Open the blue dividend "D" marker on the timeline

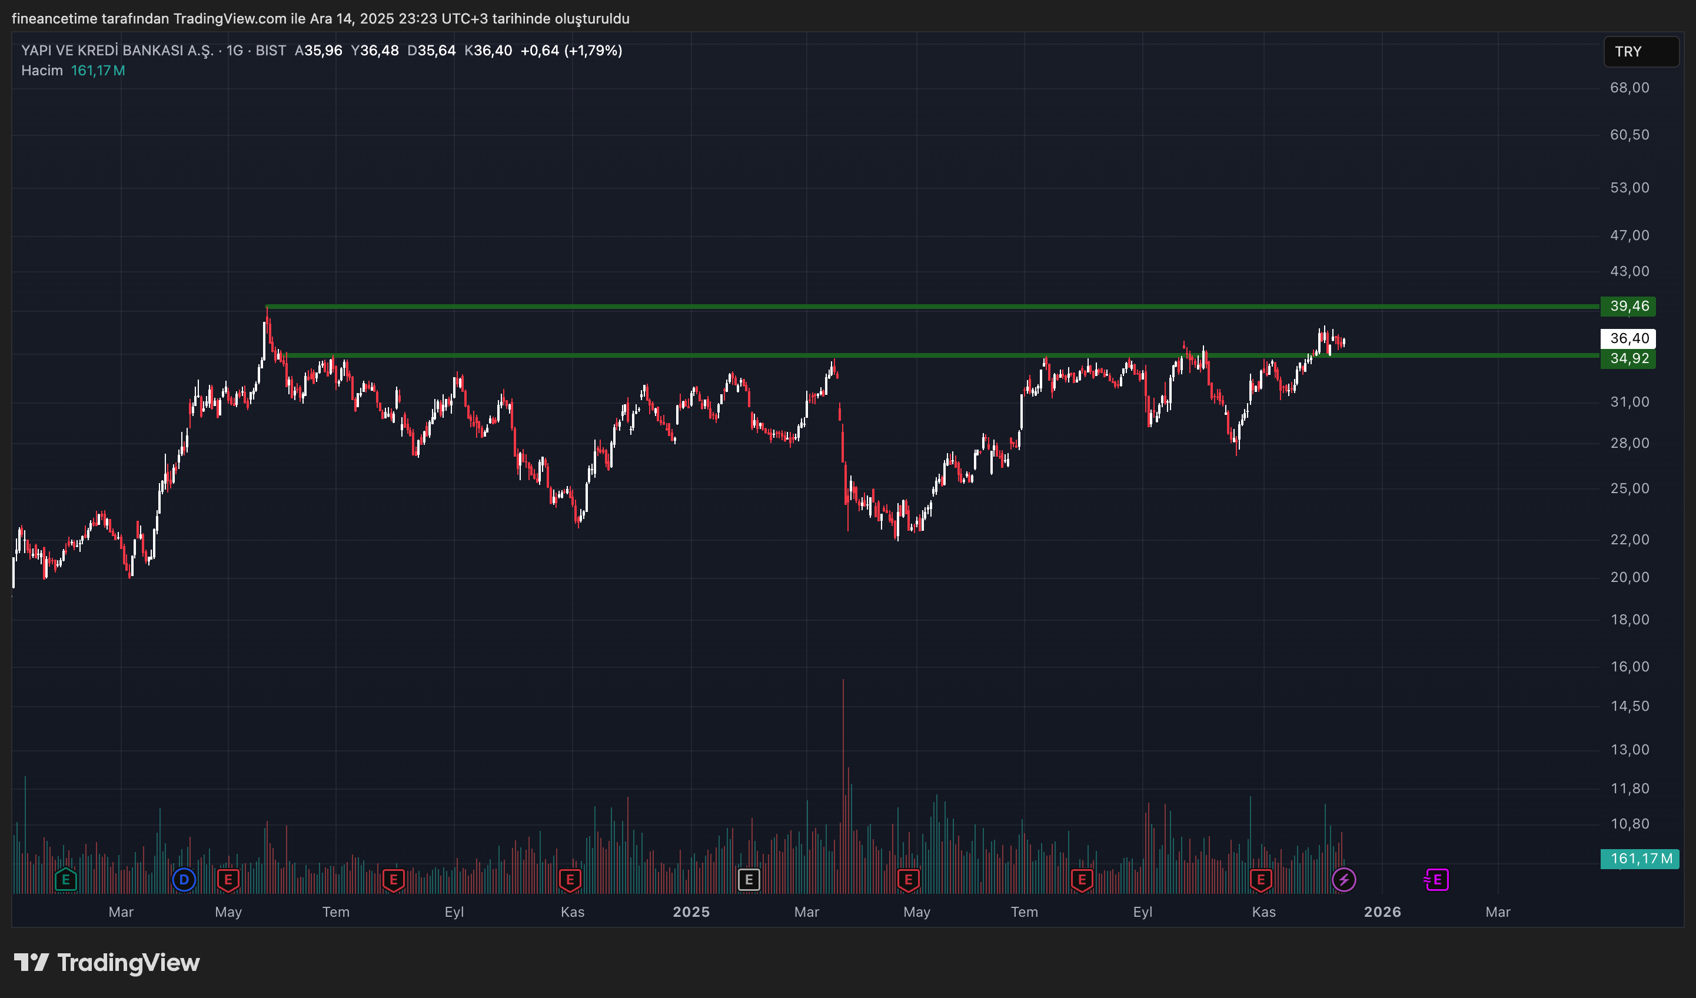pyautogui.click(x=184, y=879)
